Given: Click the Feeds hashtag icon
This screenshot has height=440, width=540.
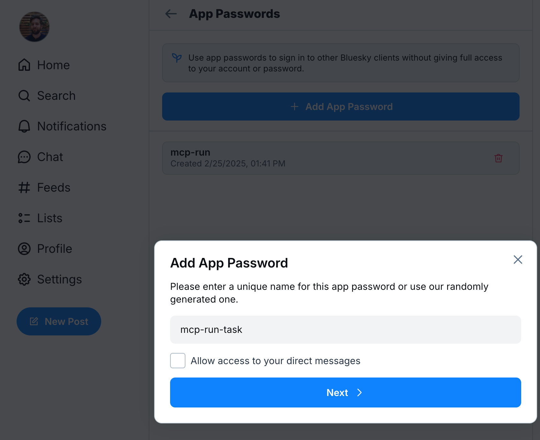Looking at the screenshot, I should tap(24, 187).
